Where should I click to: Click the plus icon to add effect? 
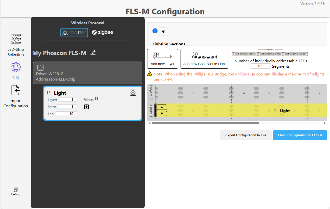(x=86, y=107)
